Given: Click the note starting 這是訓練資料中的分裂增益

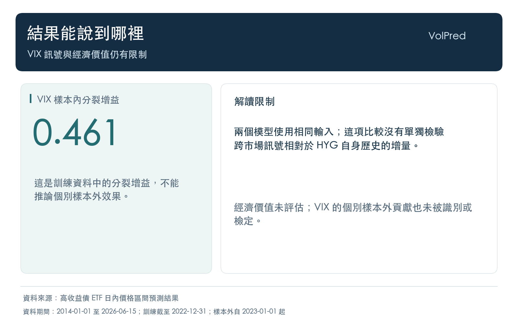Looking at the screenshot, I should click(107, 190).
